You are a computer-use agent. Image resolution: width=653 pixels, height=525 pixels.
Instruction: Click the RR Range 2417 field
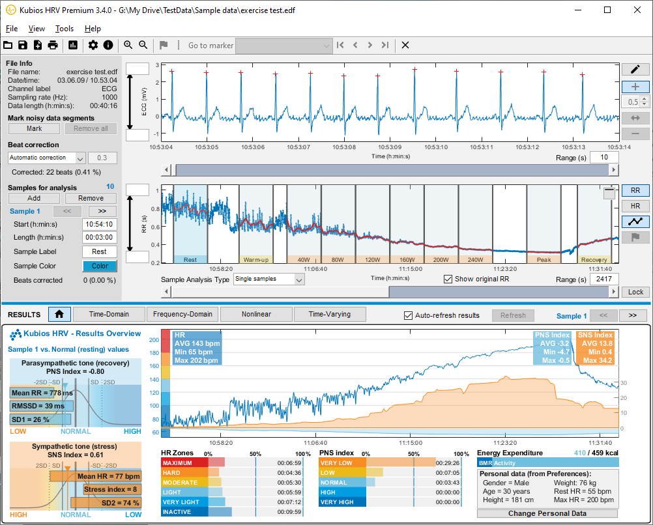click(604, 279)
